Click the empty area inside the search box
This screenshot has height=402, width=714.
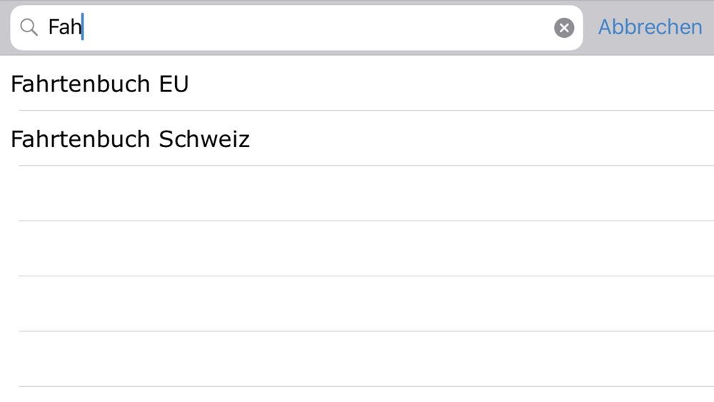pyautogui.click(x=318, y=28)
